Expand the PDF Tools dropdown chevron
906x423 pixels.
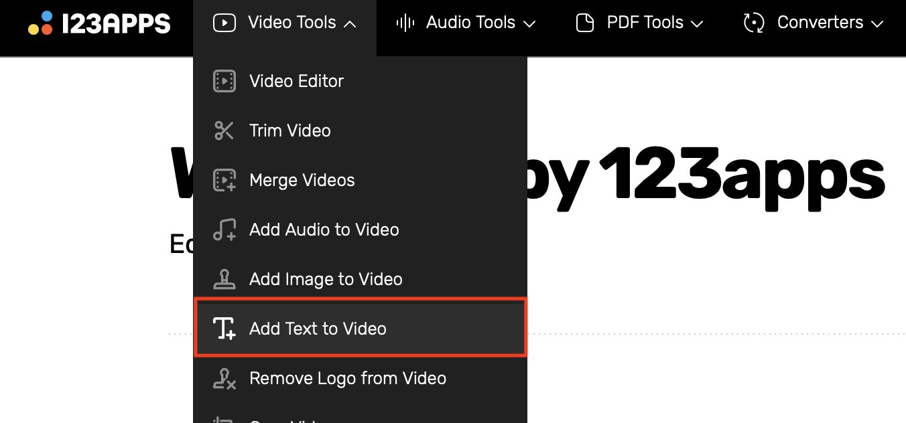coord(697,23)
